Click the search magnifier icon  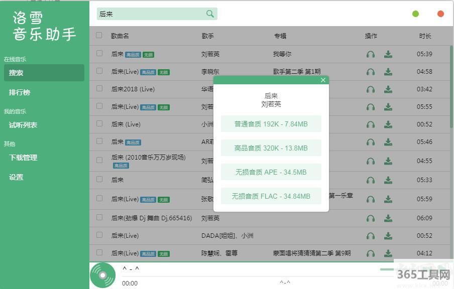coord(210,14)
